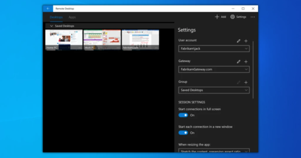The height and width of the screenshot is (158, 301).
Task: Open the Group dropdown Saved Desktops
Action: click(214, 90)
